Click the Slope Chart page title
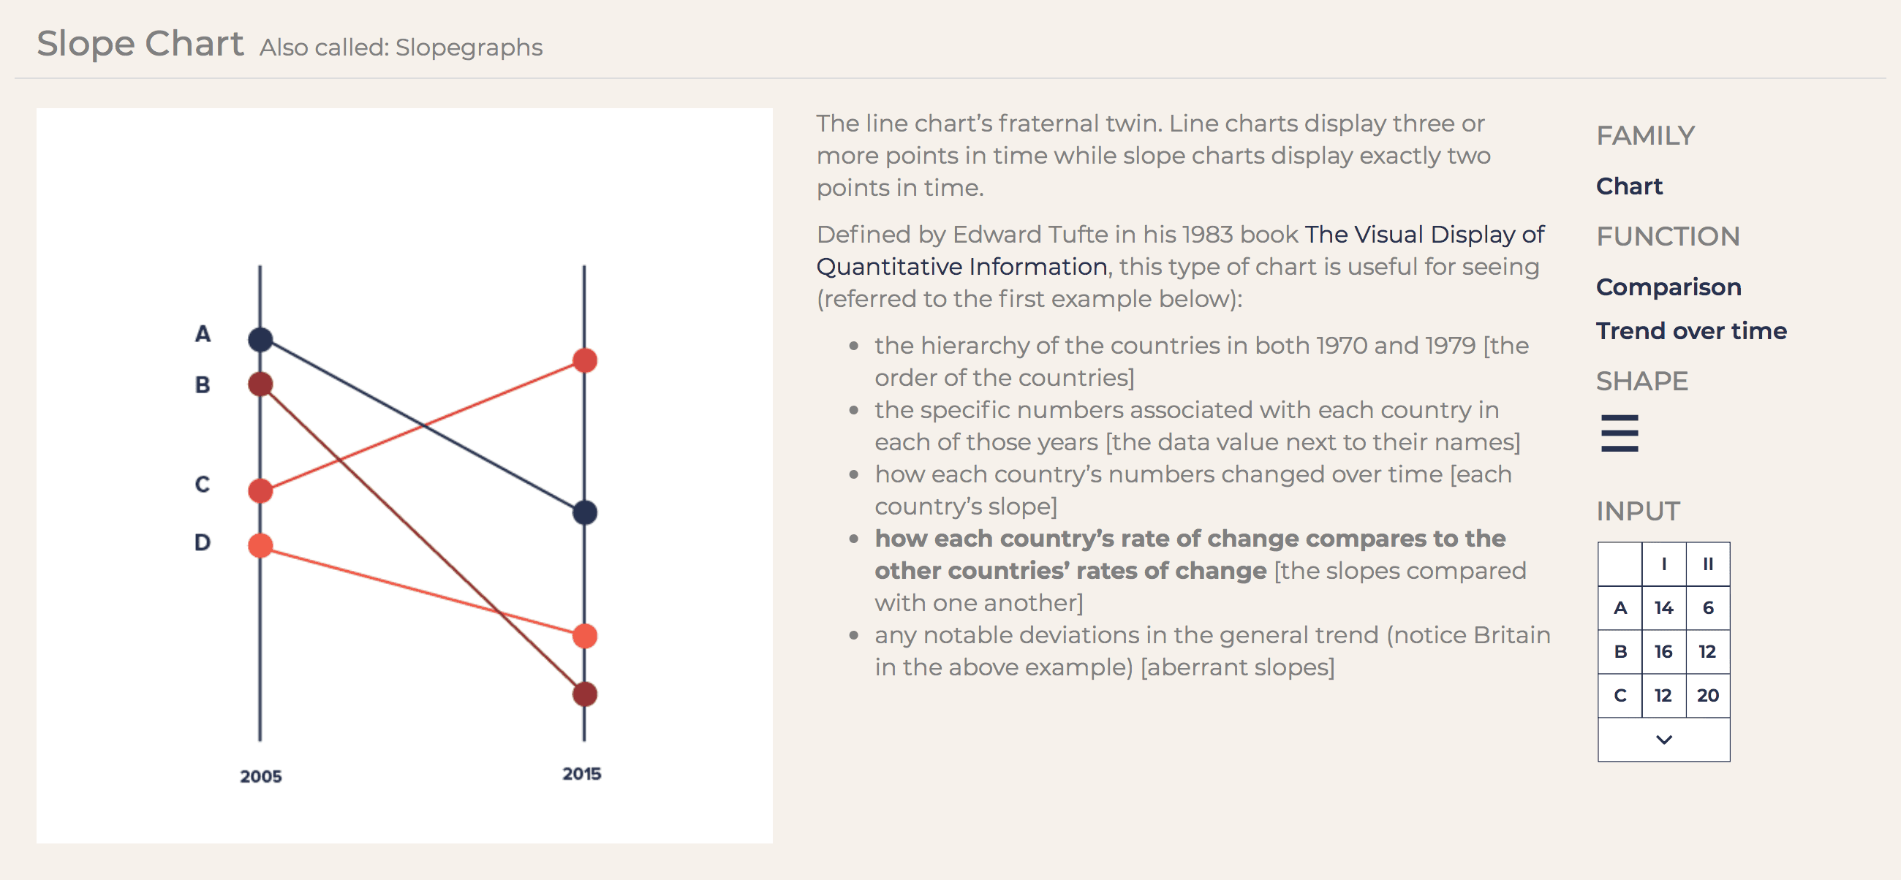Image resolution: width=1901 pixels, height=880 pixels. (x=140, y=44)
